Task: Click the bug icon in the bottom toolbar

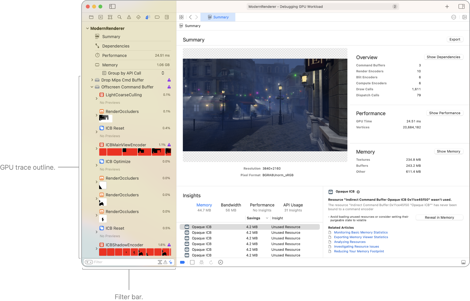Action: point(202,262)
